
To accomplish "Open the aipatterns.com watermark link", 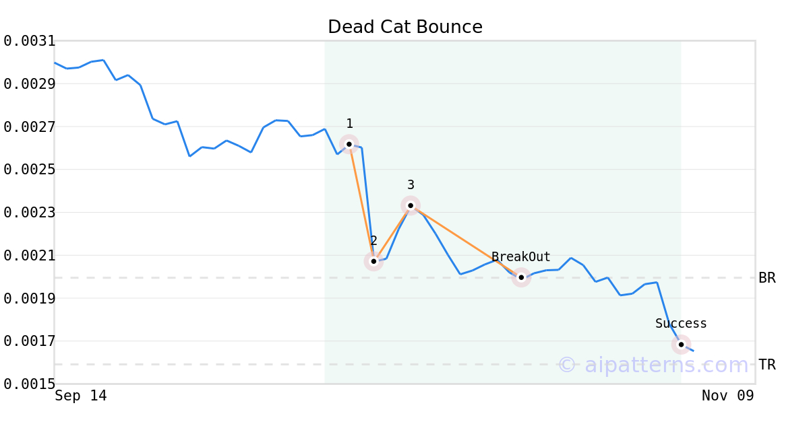I will tap(653, 365).
